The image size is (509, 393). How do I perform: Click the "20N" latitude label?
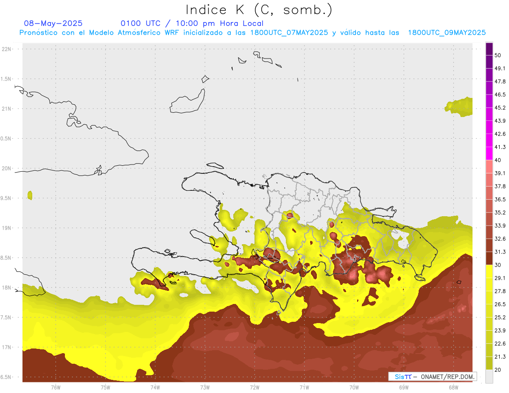[6, 168]
